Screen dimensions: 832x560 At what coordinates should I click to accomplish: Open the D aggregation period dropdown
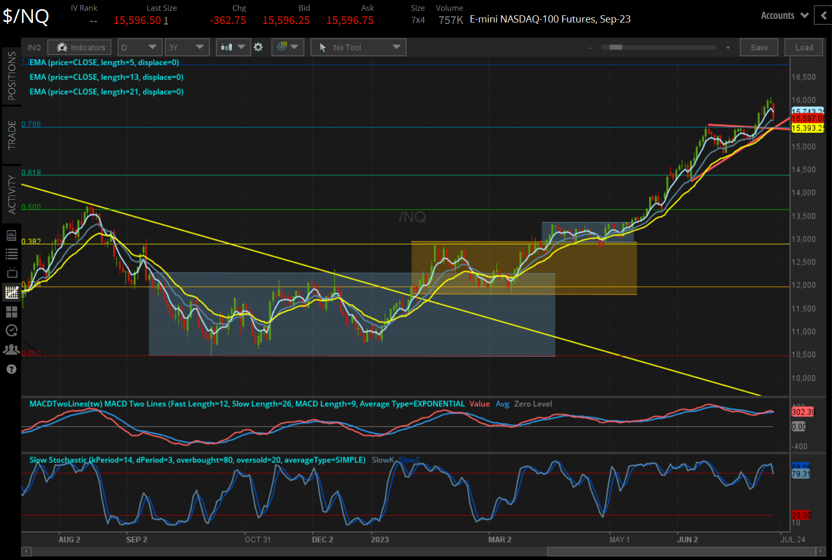coord(140,47)
